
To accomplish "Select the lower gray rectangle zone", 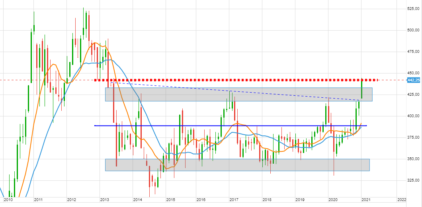I will point(239,165).
